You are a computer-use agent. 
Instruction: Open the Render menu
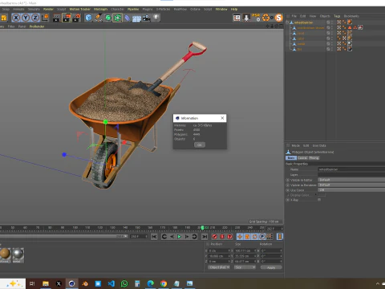click(x=48, y=9)
